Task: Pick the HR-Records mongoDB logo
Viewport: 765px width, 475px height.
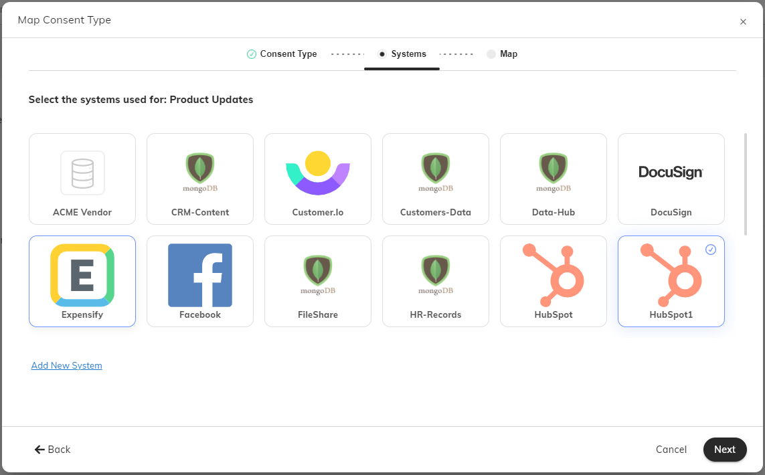Action: click(x=436, y=275)
